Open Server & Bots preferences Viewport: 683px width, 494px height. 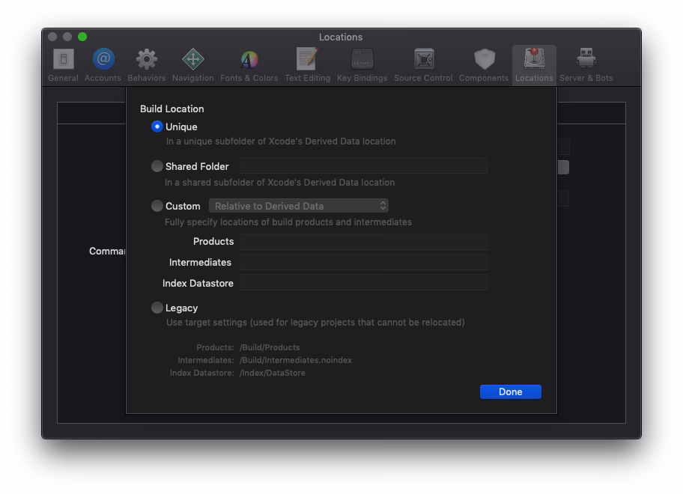(x=586, y=59)
